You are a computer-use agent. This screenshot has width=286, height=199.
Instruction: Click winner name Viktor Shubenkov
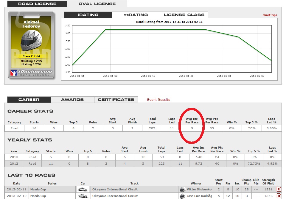pyautogui.click(x=199, y=189)
